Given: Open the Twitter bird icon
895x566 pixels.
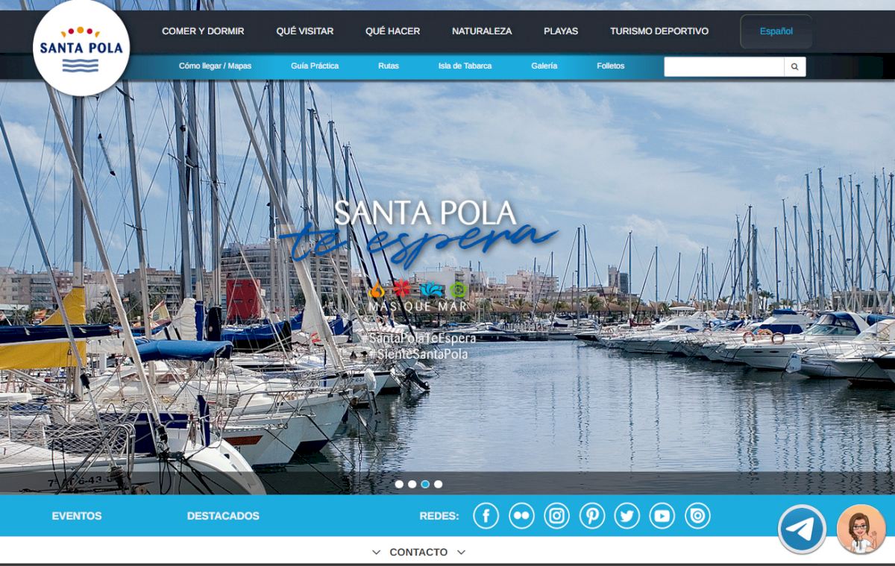Looking at the screenshot, I should click(x=626, y=515).
